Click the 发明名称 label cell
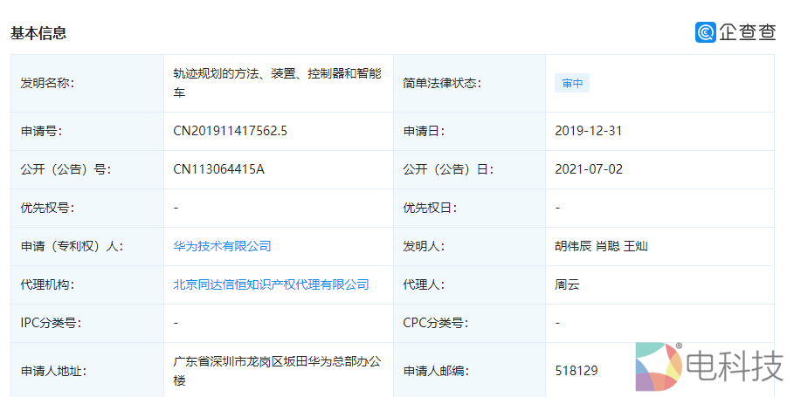787x397 pixels. tap(87, 83)
